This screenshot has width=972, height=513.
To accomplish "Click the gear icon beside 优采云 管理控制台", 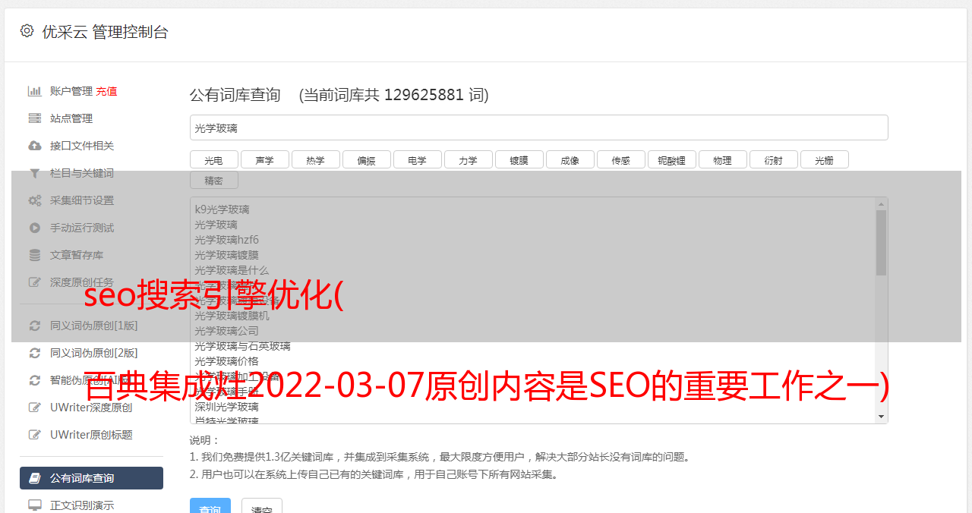I will pyautogui.click(x=27, y=31).
